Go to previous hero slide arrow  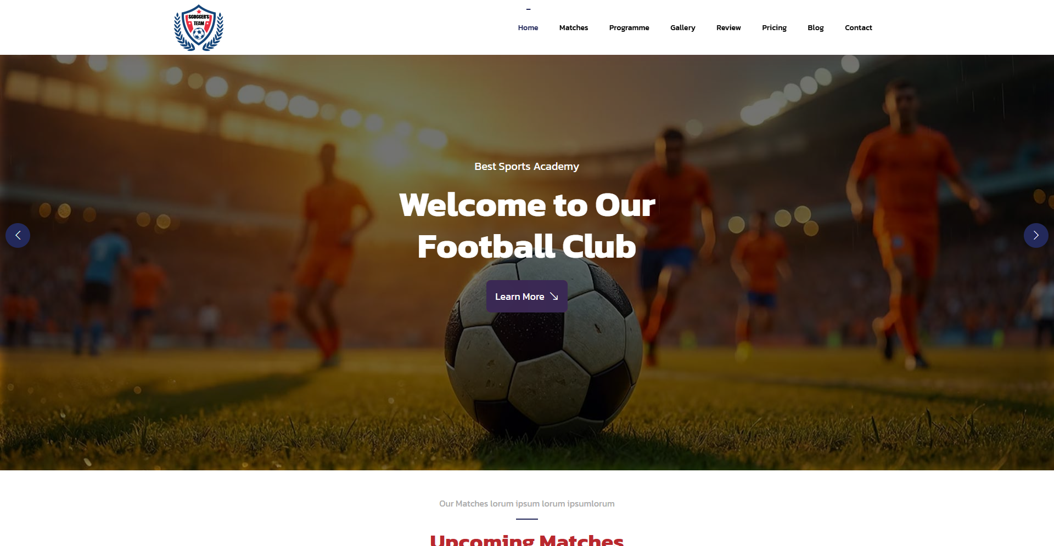(18, 235)
